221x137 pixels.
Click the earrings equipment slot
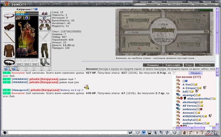coord(45,13)
